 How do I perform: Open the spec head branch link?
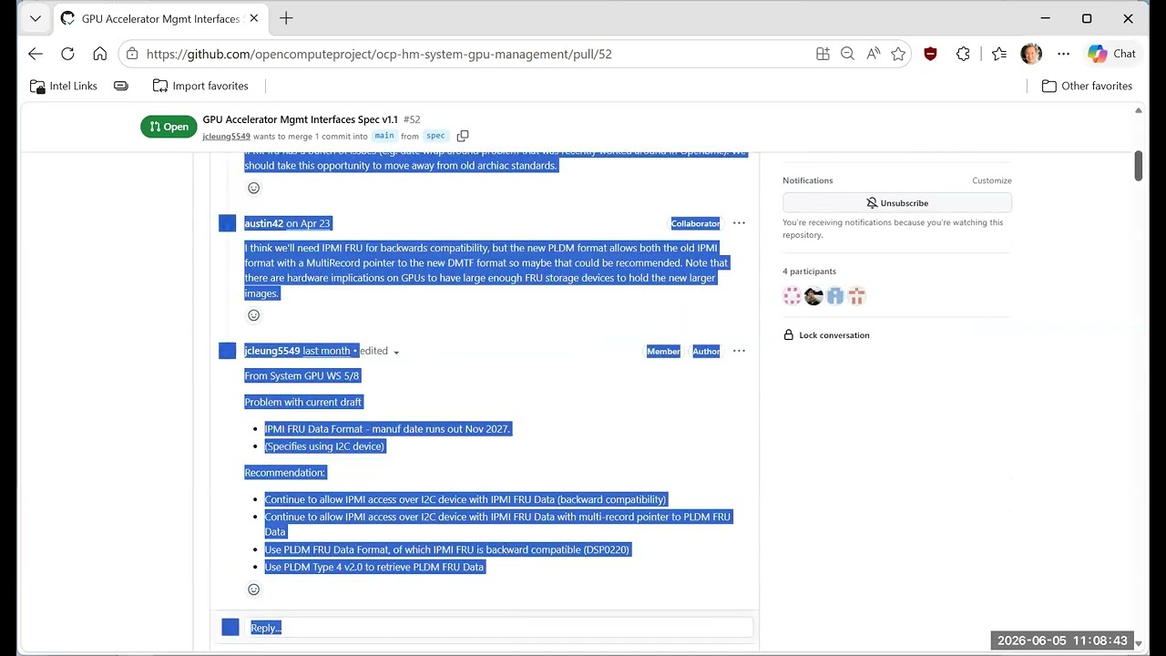point(436,136)
